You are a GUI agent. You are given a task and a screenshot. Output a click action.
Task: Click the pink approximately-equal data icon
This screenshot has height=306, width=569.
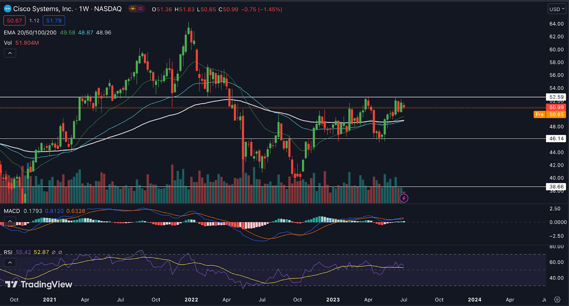point(140,9)
